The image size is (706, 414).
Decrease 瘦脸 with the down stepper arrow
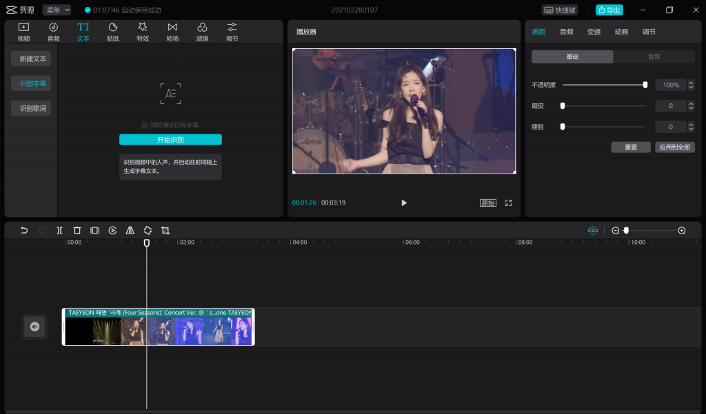(x=691, y=129)
